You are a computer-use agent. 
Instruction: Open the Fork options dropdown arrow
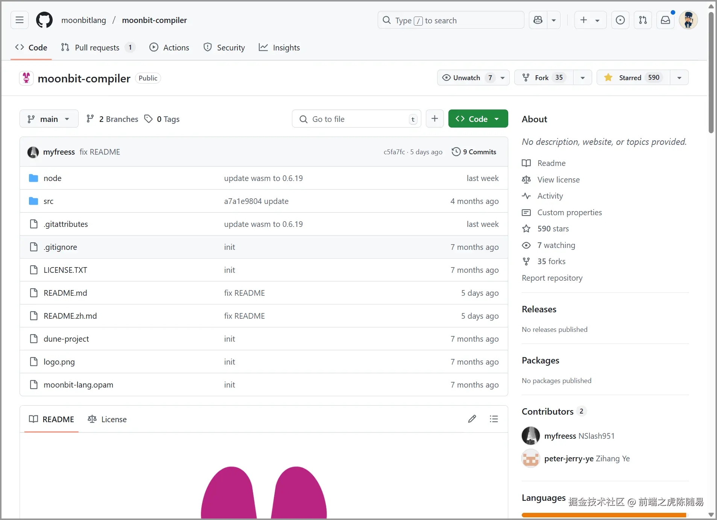pos(583,78)
